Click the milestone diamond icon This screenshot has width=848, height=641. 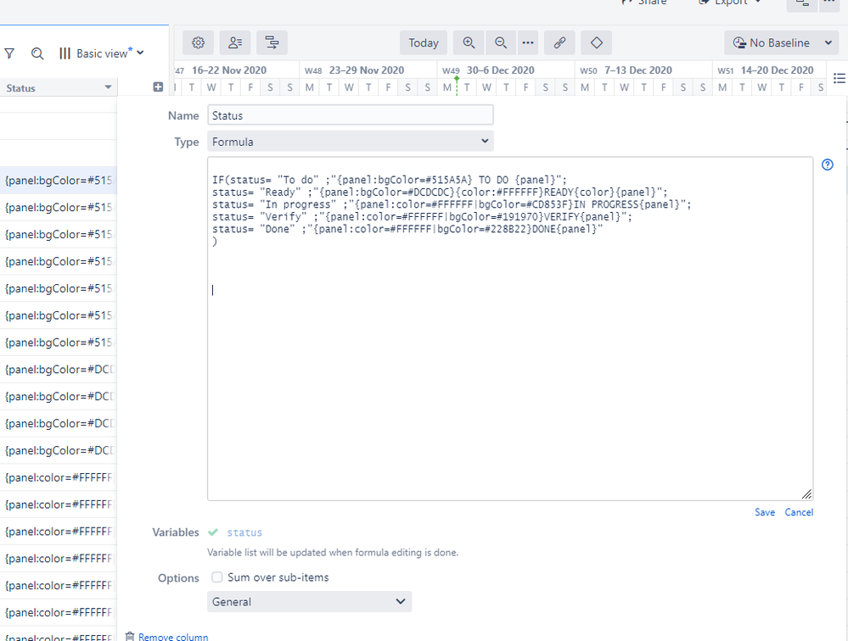[597, 42]
